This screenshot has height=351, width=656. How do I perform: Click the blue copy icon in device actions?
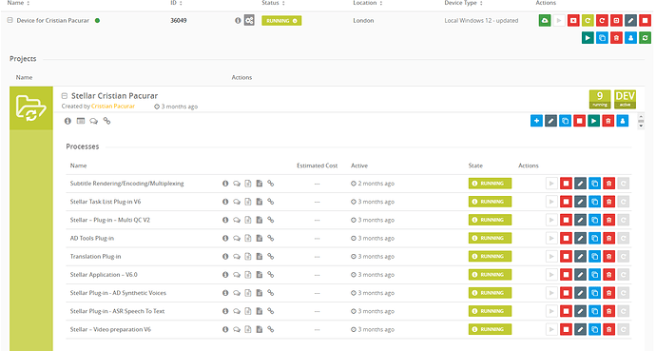[x=602, y=38]
